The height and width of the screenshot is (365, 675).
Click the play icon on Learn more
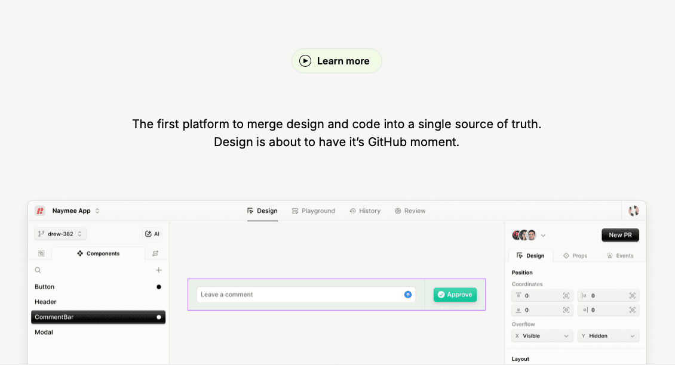click(305, 61)
